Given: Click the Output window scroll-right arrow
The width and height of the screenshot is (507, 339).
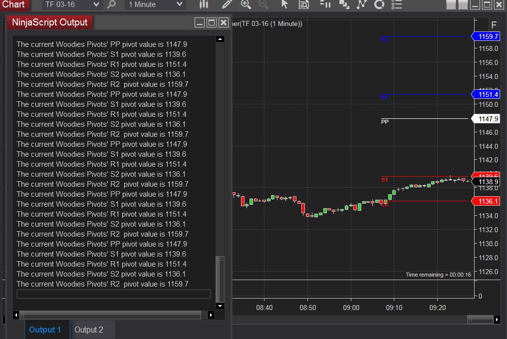Looking at the screenshot, I should click(211, 315).
